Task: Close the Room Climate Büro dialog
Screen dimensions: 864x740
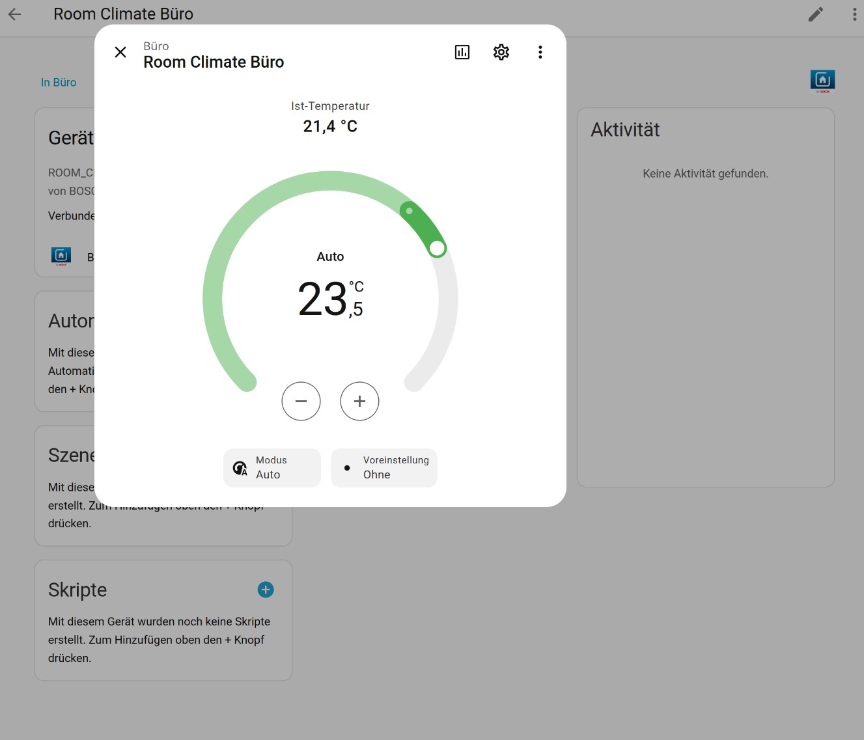Action: tap(120, 52)
